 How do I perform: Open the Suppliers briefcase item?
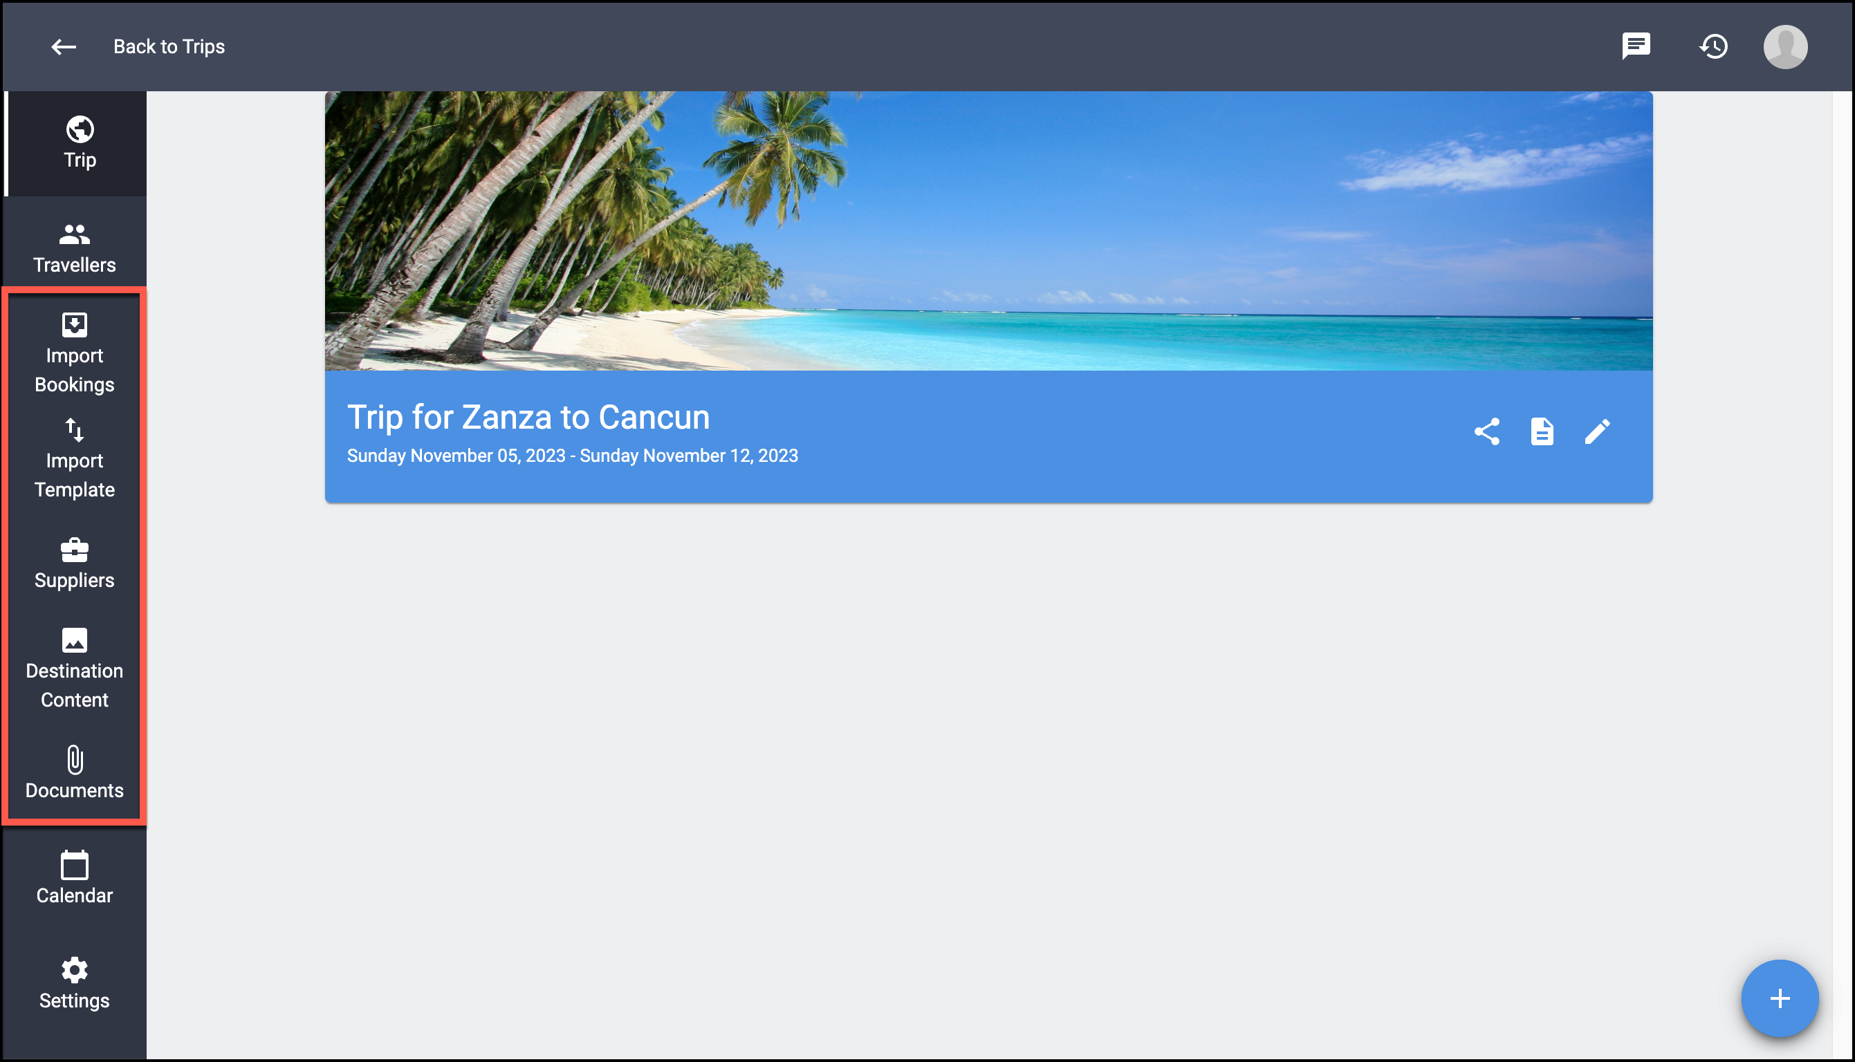click(x=75, y=563)
